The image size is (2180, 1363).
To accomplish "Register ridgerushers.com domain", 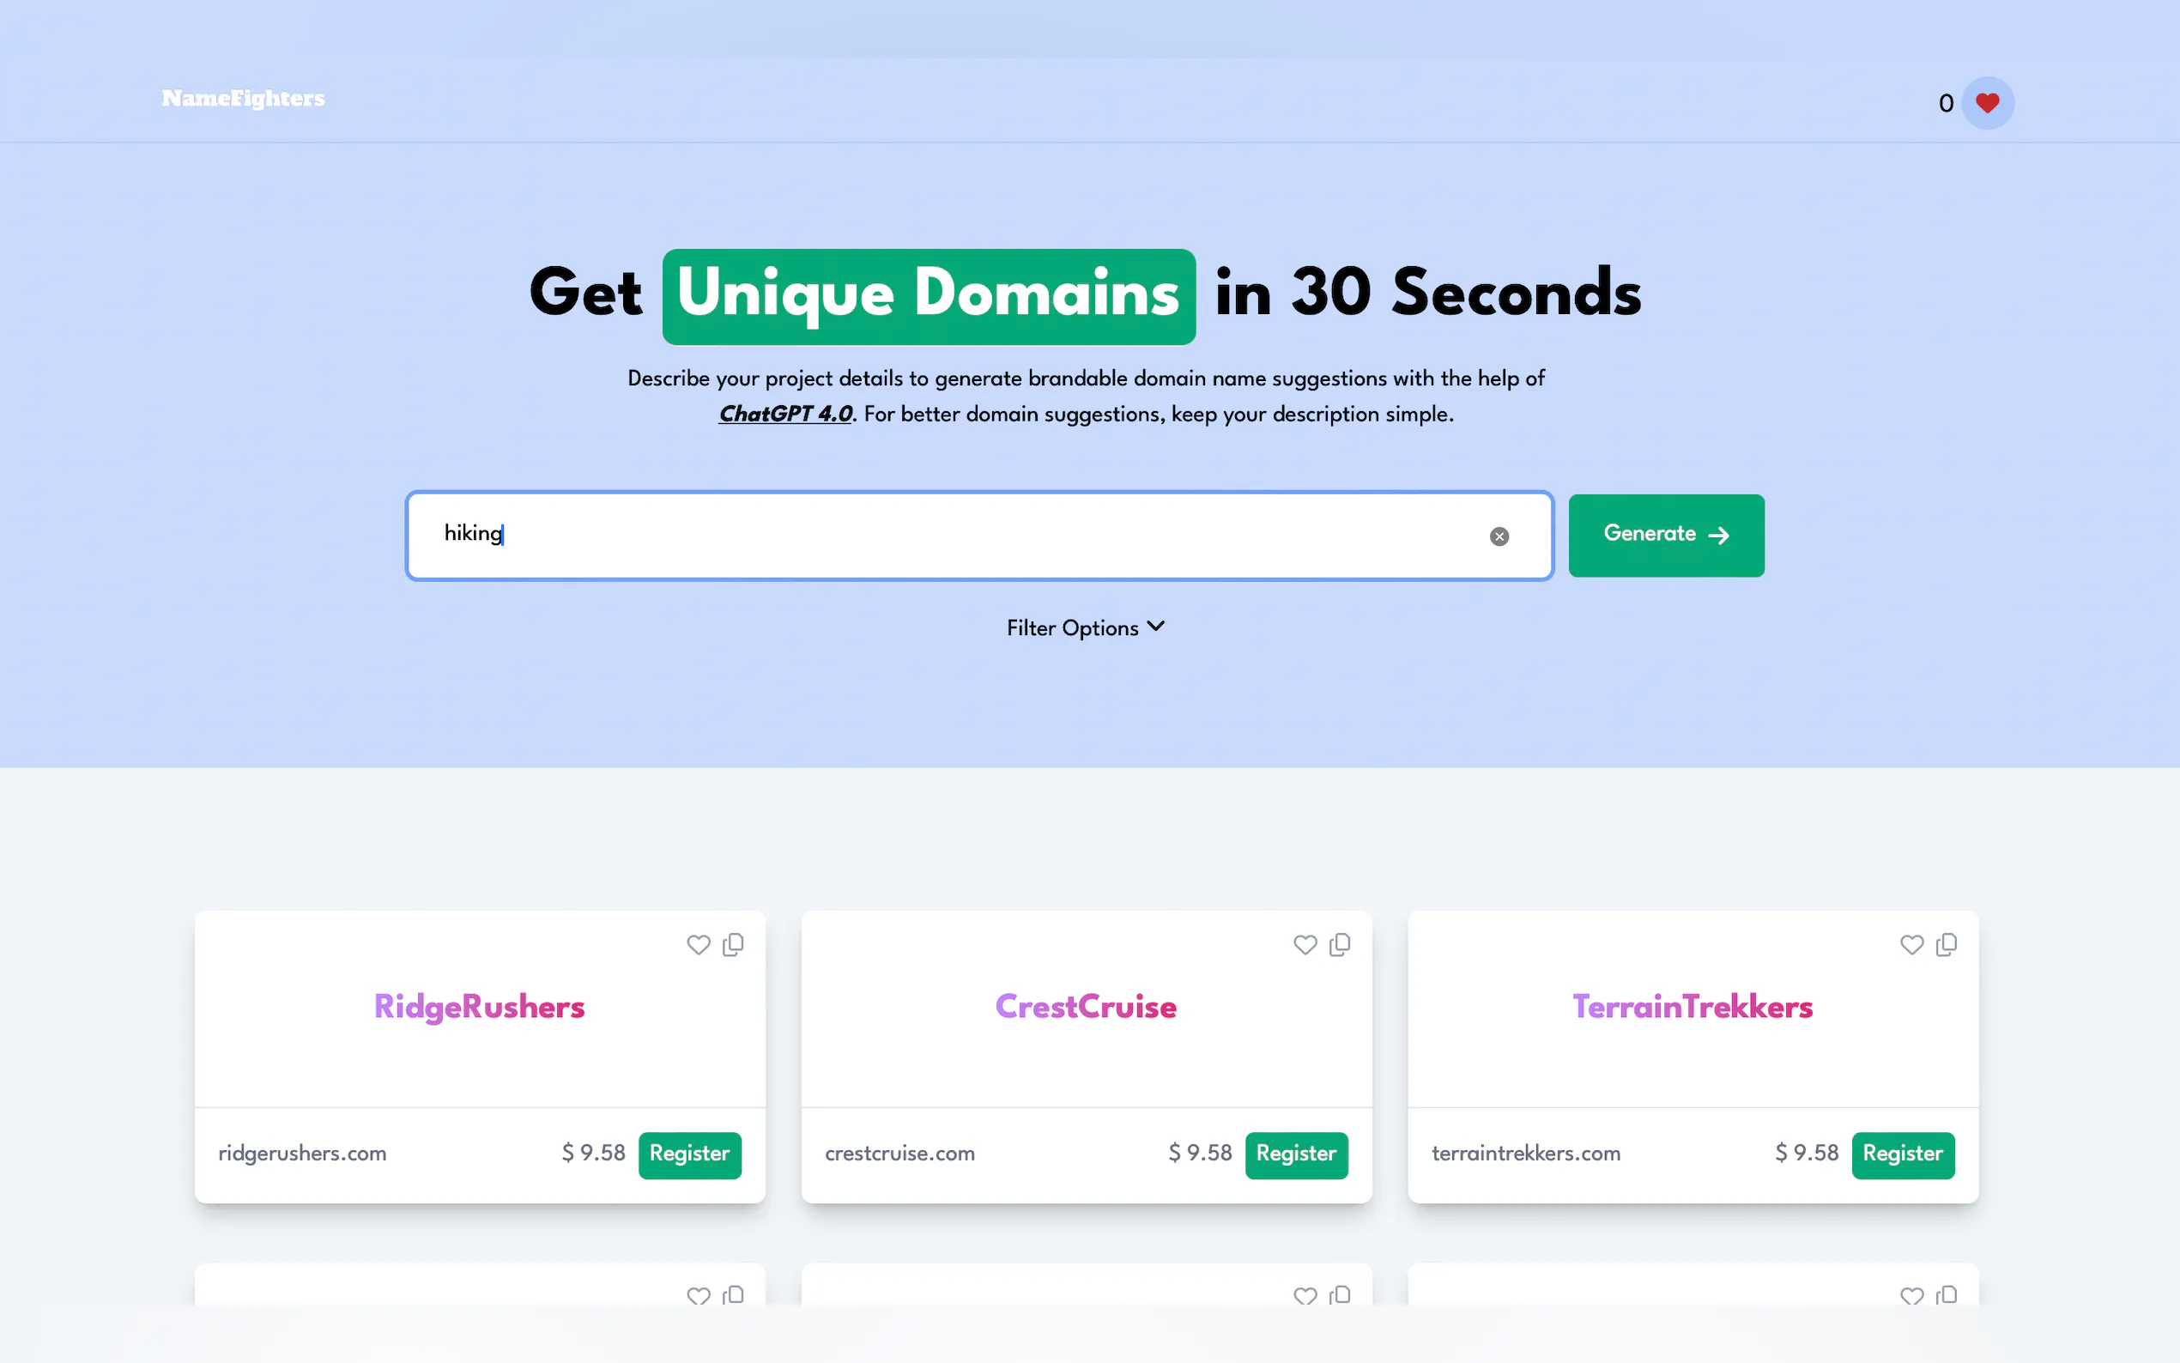I will [689, 1154].
